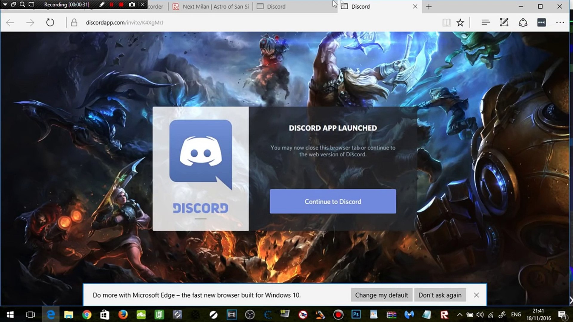Viewport: 573px width, 322px height.
Task: Click the discordapp.com invite URL field
Action: click(124, 22)
